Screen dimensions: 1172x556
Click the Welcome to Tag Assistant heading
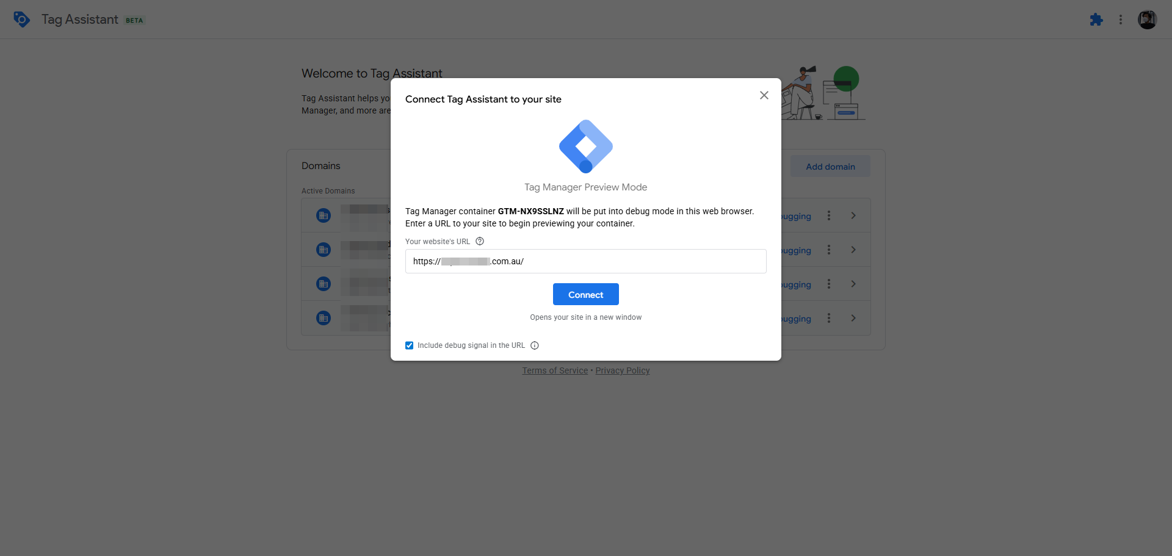coord(372,73)
